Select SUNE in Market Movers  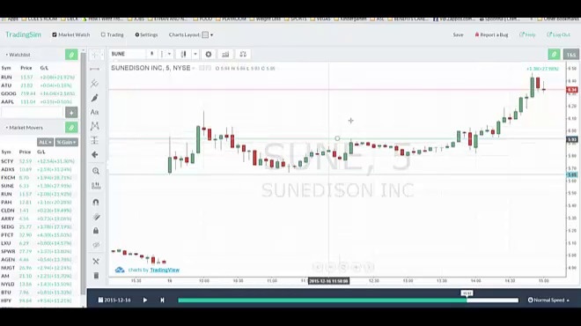tap(40, 186)
